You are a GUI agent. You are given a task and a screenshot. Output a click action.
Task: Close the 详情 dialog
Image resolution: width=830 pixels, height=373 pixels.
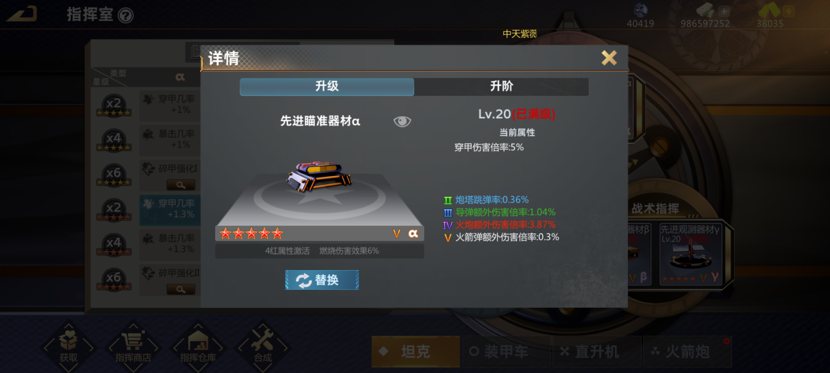pyautogui.click(x=609, y=58)
